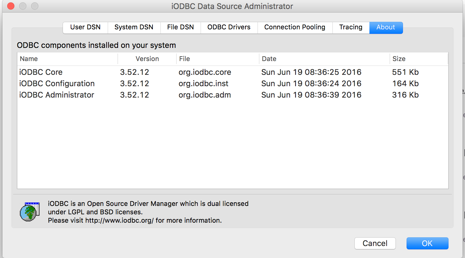
Task: Click the Cancel button
Action: click(375, 243)
